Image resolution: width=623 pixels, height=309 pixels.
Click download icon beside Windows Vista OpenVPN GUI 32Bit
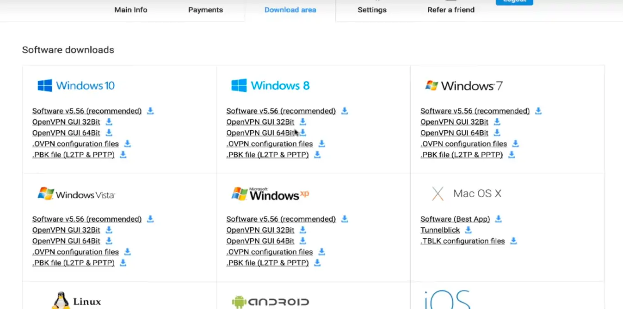click(x=109, y=230)
